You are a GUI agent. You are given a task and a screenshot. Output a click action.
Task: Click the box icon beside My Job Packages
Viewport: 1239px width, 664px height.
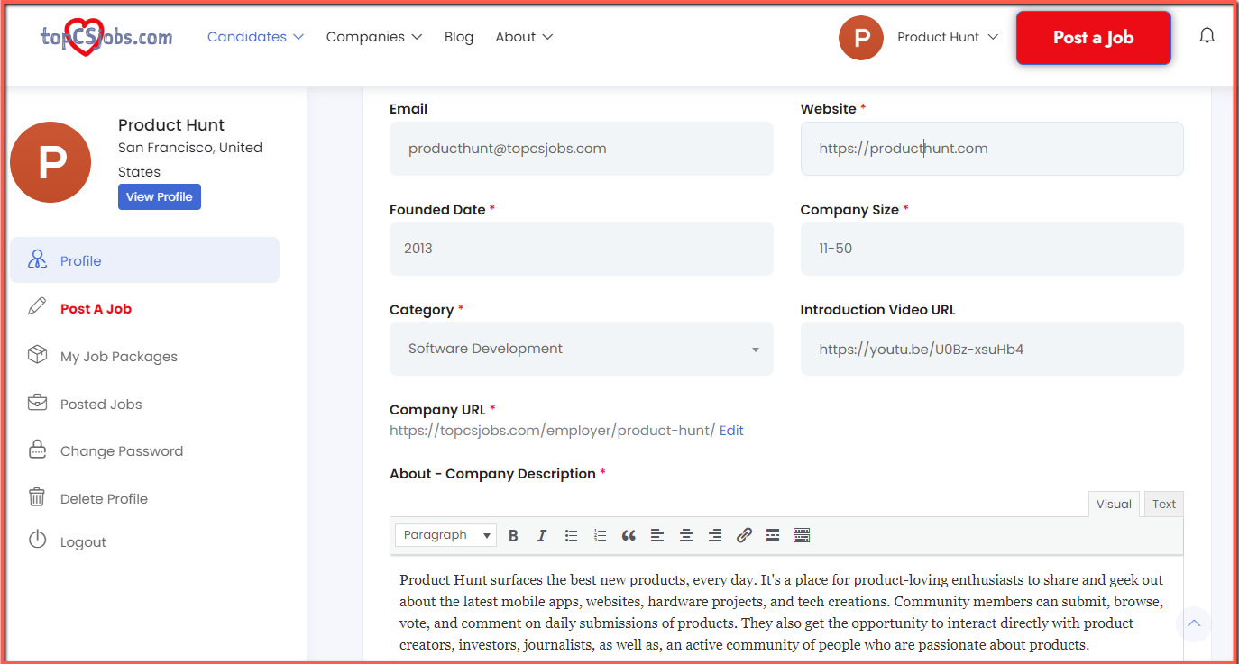click(37, 355)
